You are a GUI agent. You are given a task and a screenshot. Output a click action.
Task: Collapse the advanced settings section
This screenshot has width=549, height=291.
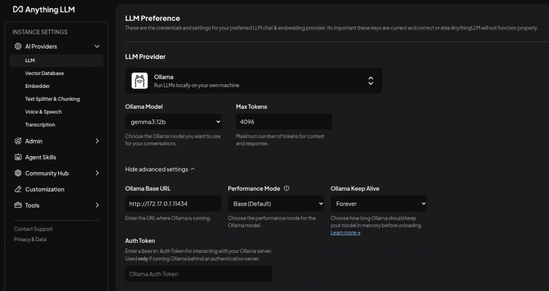tap(160, 169)
